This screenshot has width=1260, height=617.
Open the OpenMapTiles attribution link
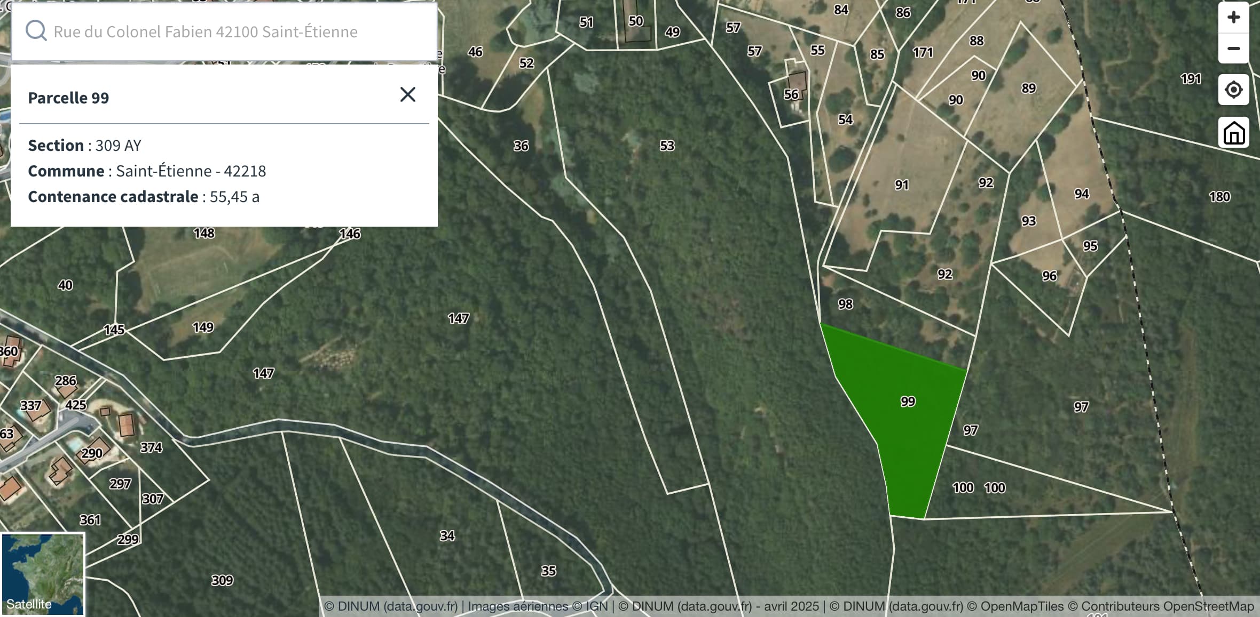1022,606
